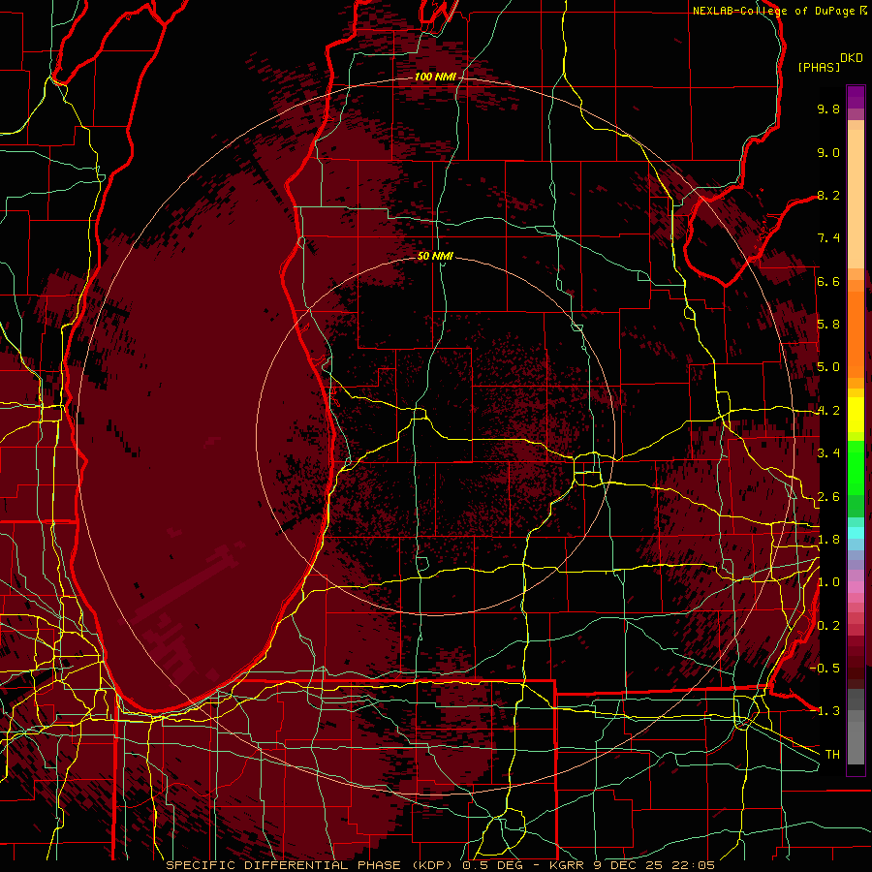Click the NEXLAB-College of DuPage credit text
The height and width of the screenshot is (872, 872).
(x=773, y=11)
